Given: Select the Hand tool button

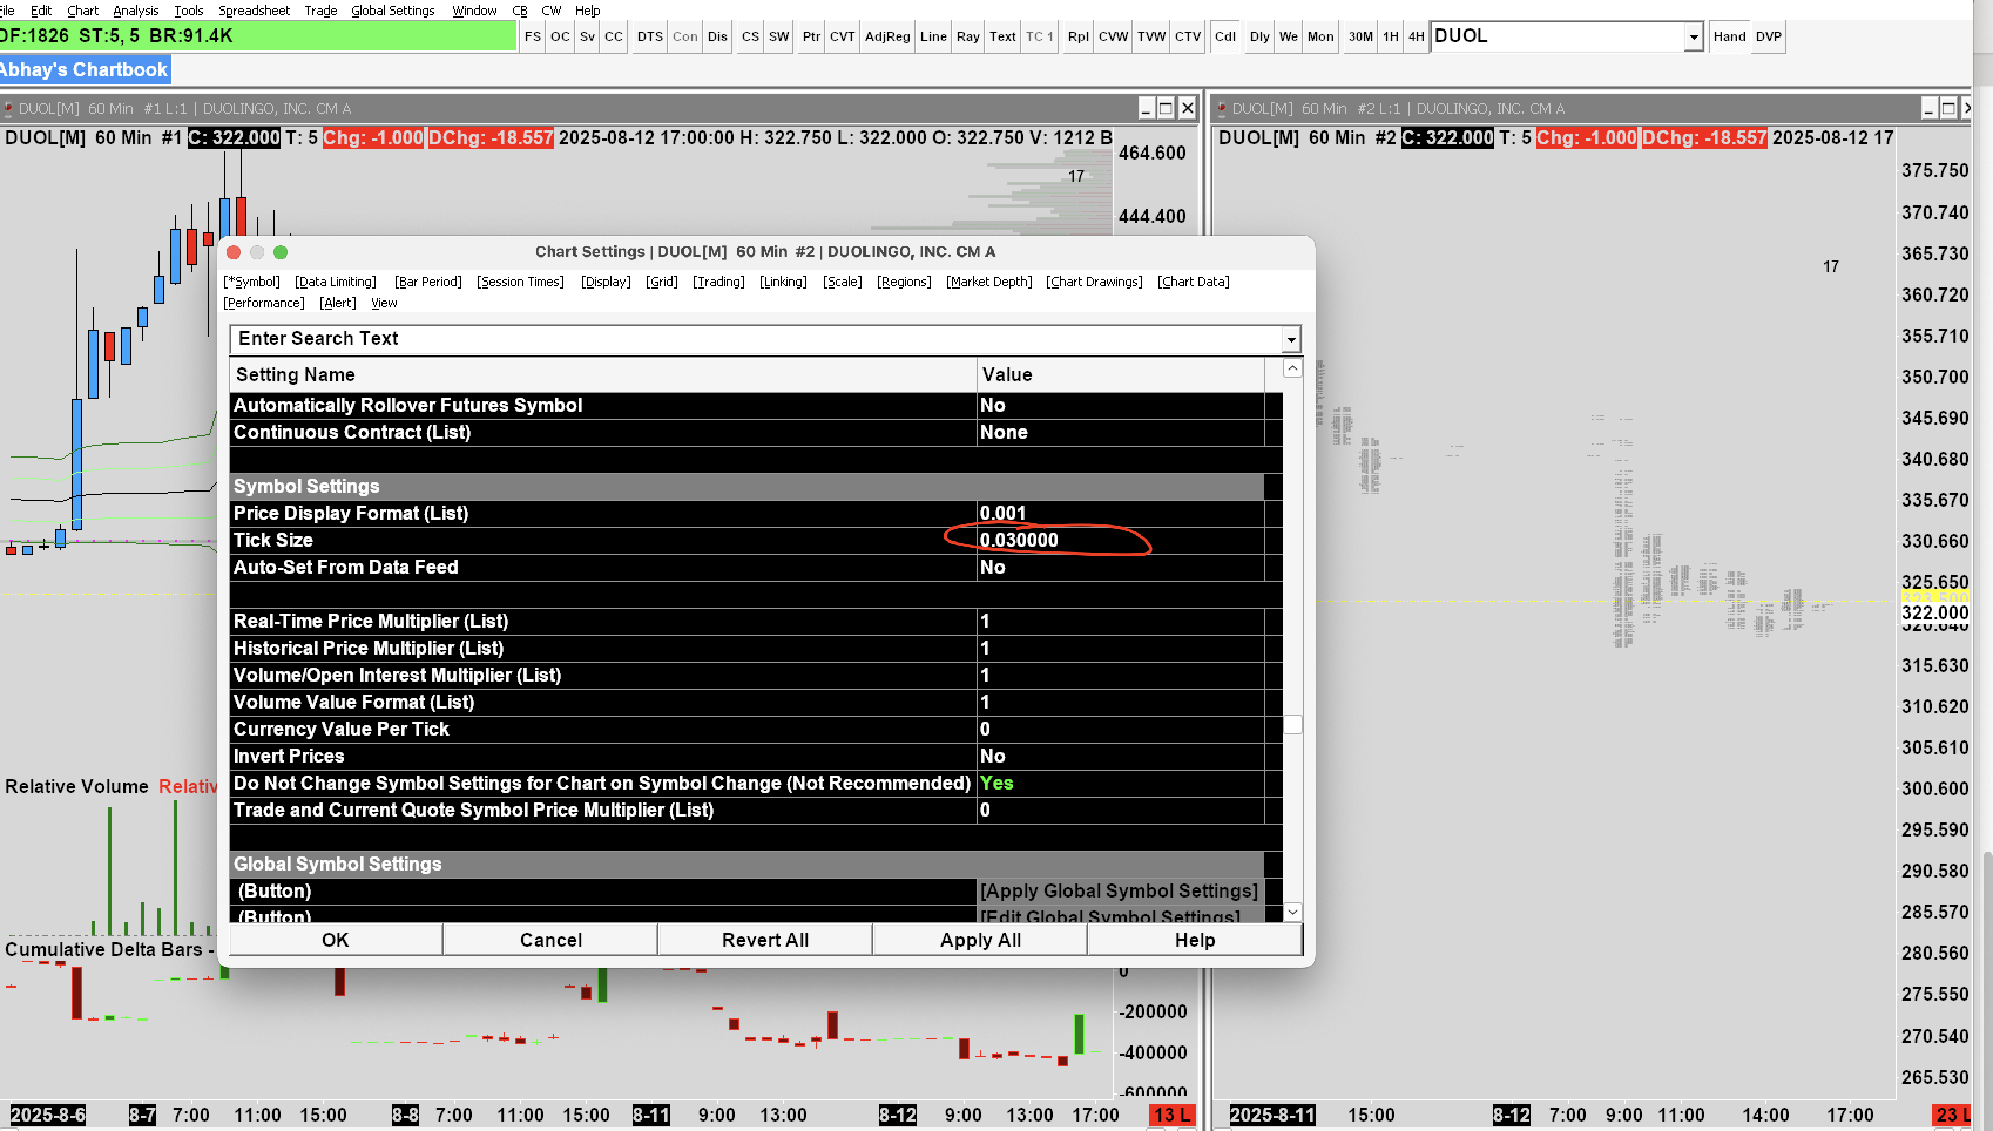Looking at the screenshot, I should (1729, 36).
